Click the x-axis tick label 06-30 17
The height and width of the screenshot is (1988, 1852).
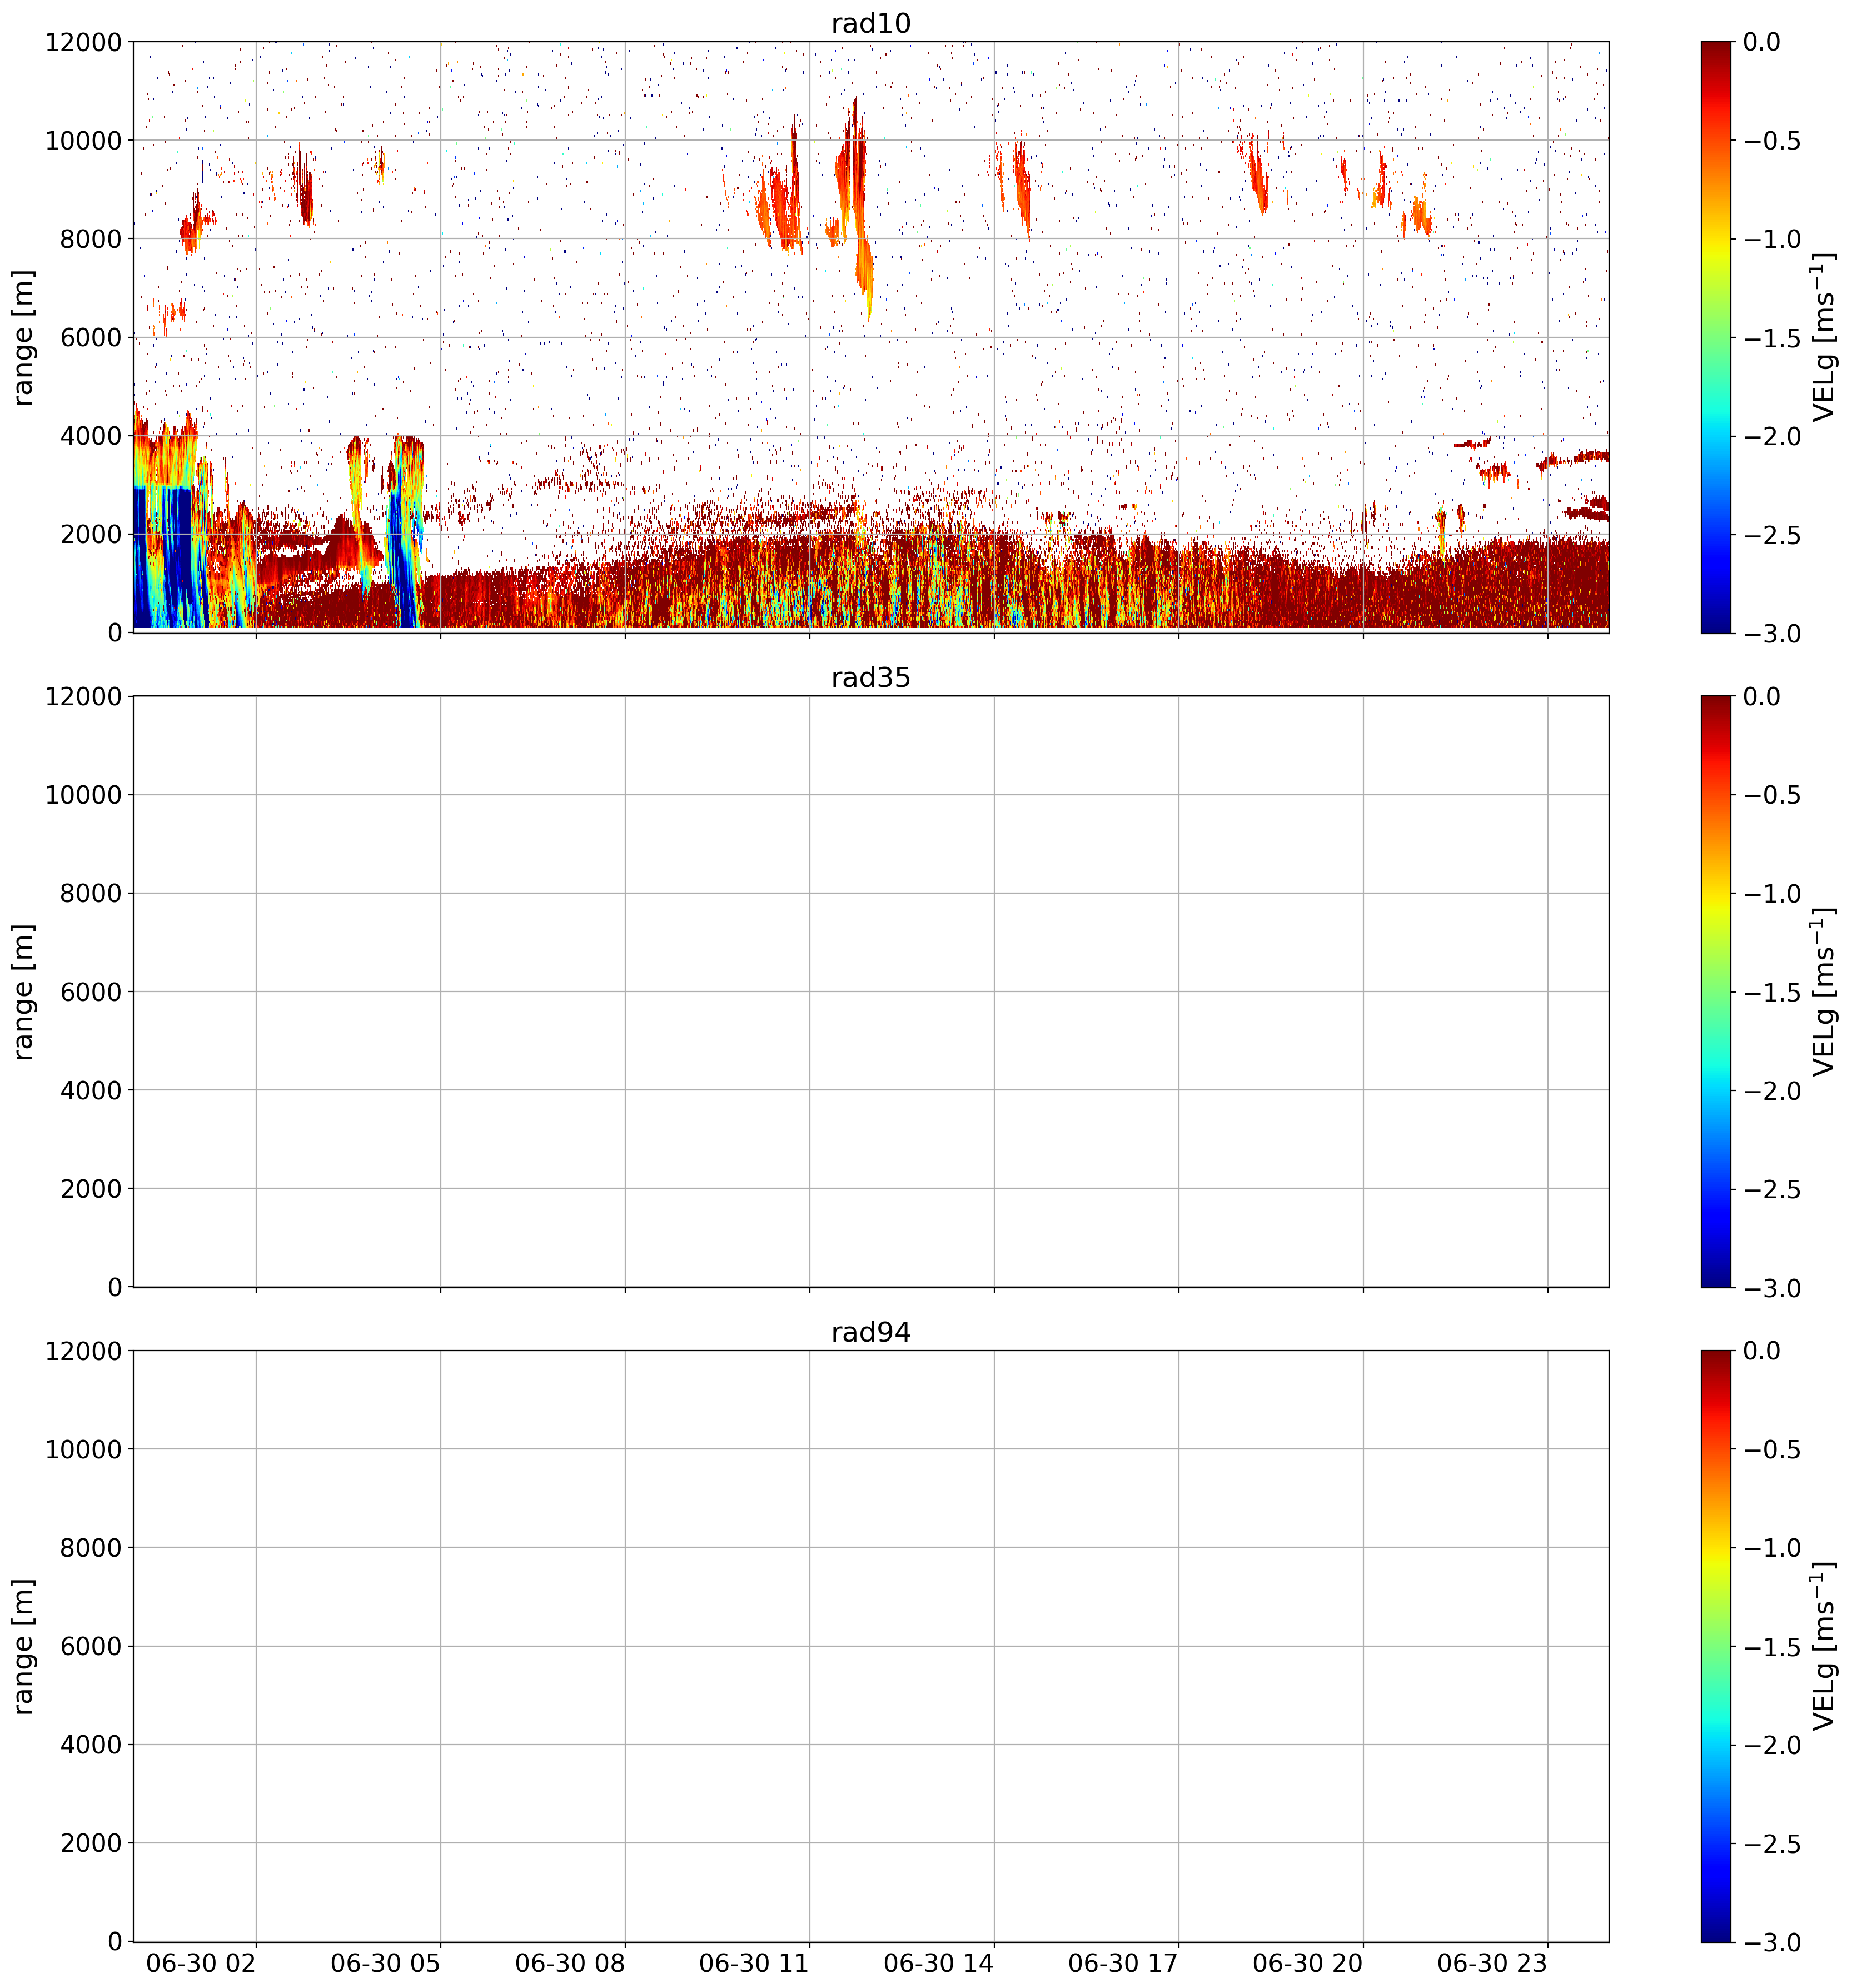point(1123,1963)
